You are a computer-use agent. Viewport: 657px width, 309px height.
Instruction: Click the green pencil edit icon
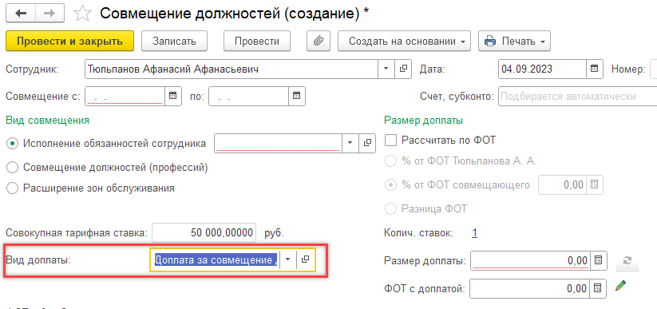tap(621, 286)
